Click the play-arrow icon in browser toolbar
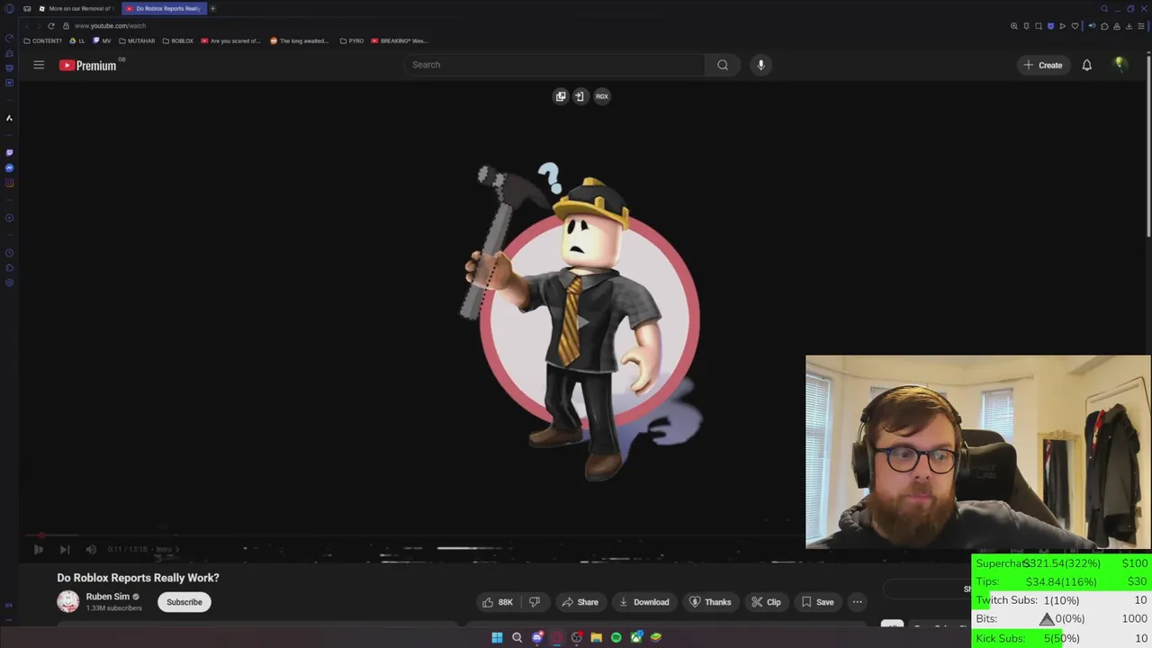The height and width of the screenshot is (648, 1152). click(x=1063, y=26)
